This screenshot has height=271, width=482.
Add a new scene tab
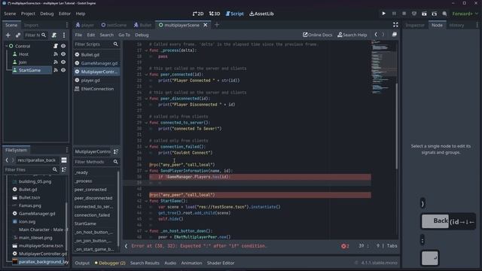(217, 25)
